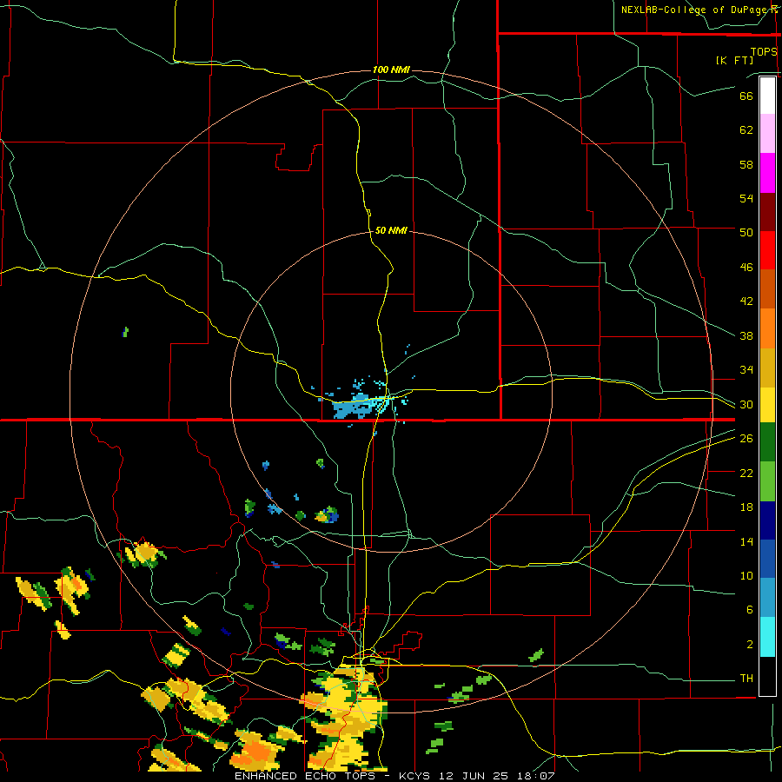Click the legend value '54'
This screenshot has width=782, height=782.
pyautogui.click(x=746, y=198)
